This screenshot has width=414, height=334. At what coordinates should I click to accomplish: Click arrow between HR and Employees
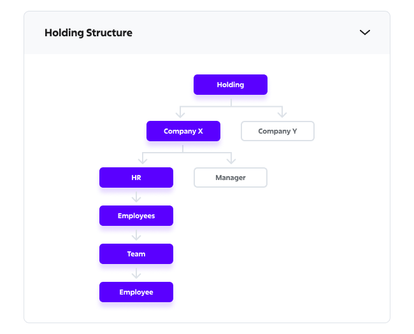coord(136,197)
